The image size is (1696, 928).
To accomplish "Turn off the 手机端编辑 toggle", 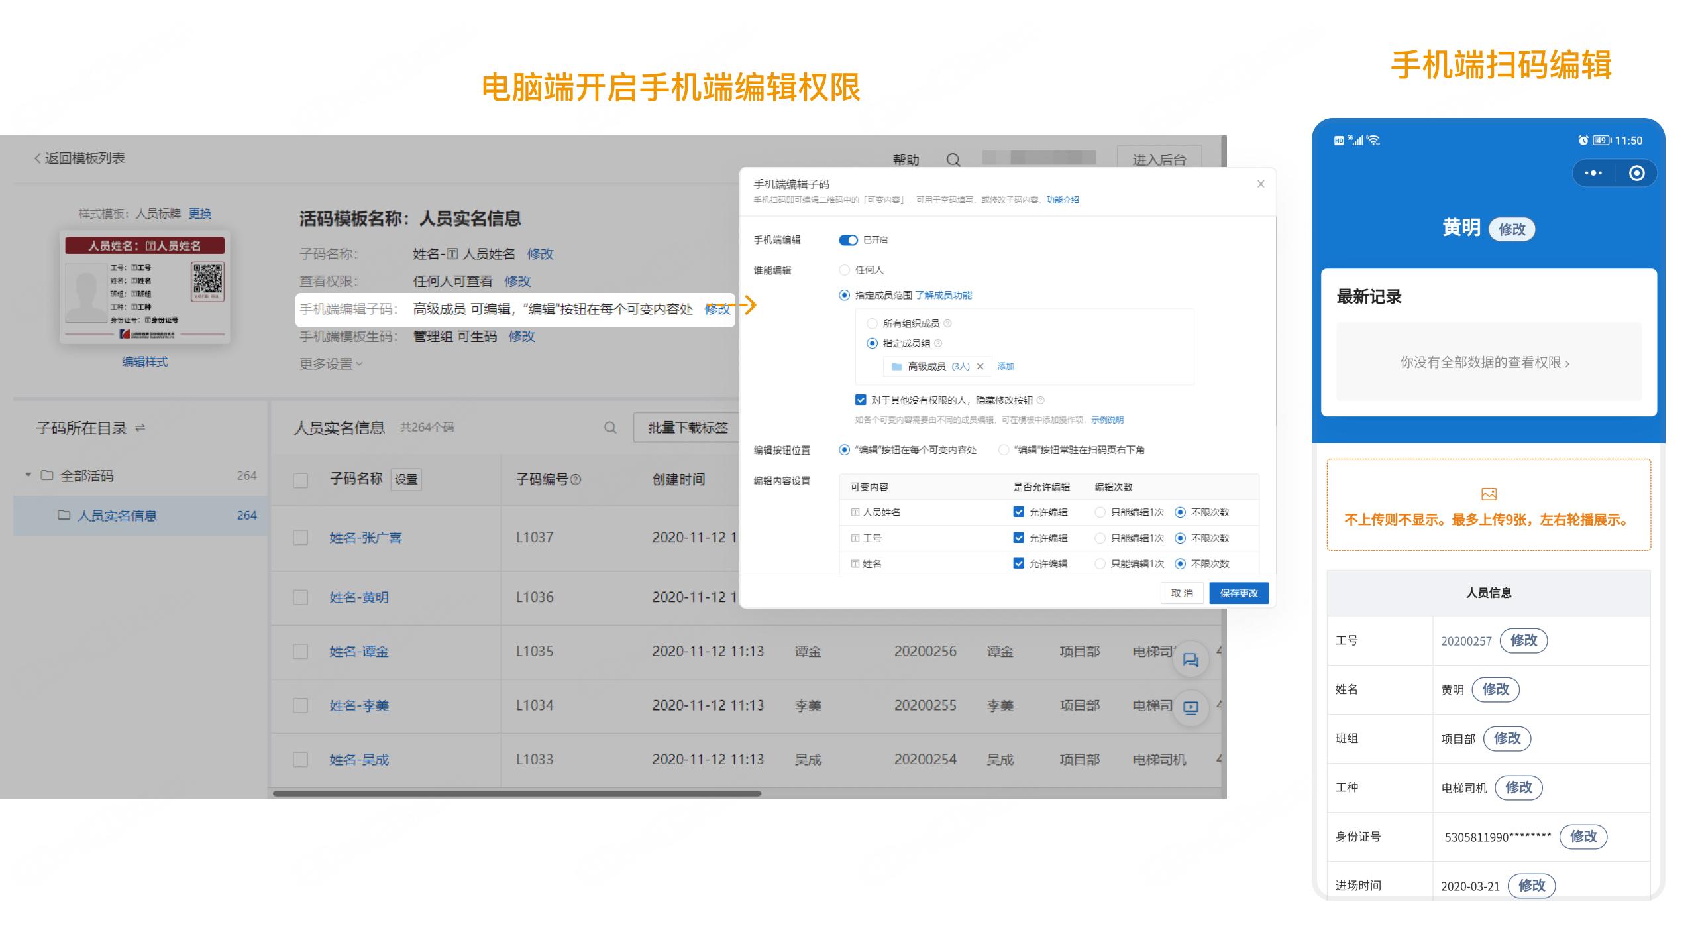I will click(849, 240).
